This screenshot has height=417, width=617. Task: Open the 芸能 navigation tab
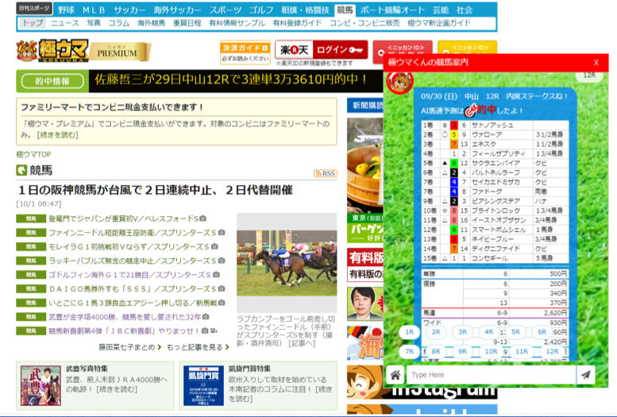point(441,10)
